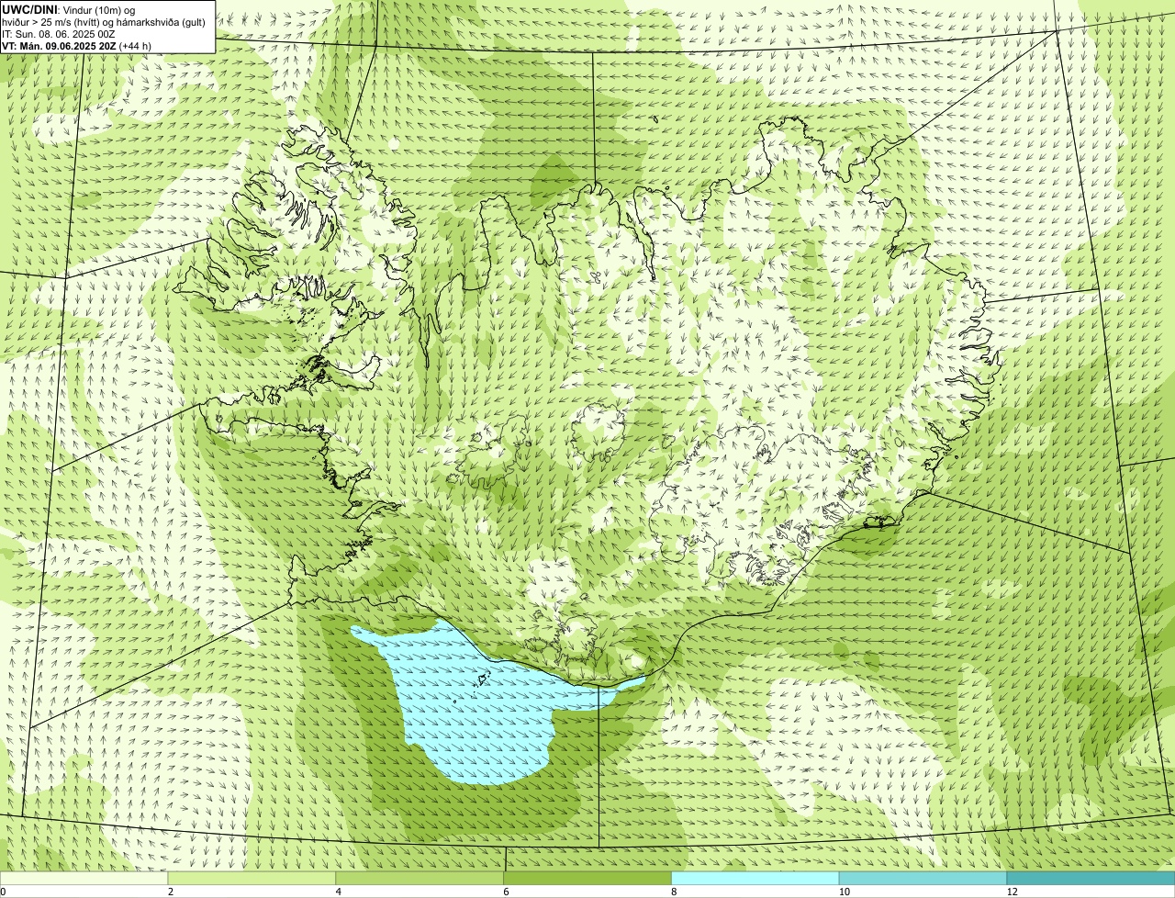
Task: Select the IT: Sun. 08. 06. 2025 00Z line
Action: click(59, 34)
